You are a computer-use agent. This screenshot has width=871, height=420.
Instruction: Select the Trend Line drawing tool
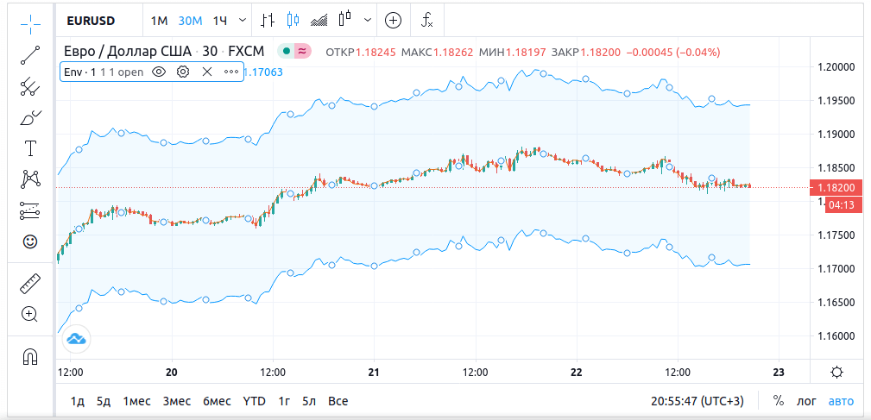tap(30, 55)
